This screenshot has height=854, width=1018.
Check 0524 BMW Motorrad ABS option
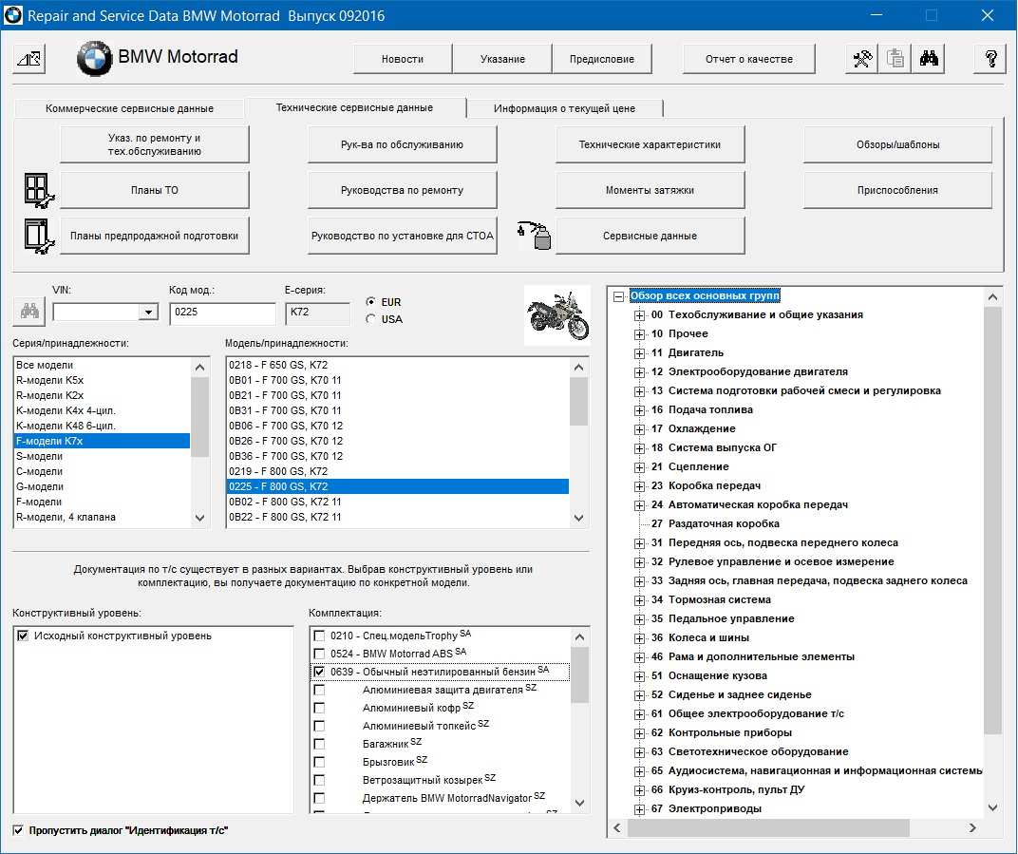[x=319, y=654]
